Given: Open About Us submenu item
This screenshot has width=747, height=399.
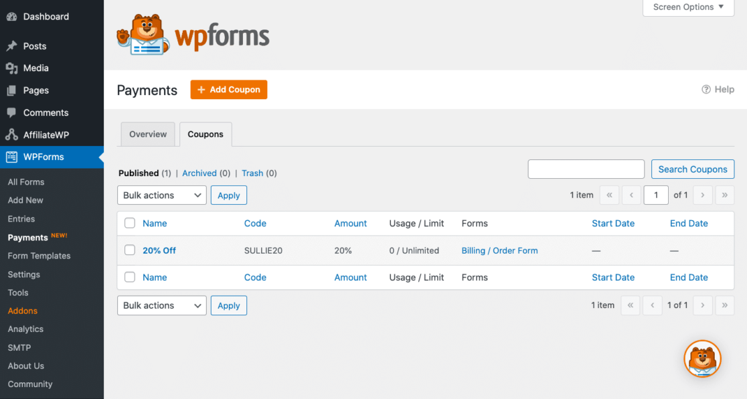Looking at the screenshot, I should [25, 366].
